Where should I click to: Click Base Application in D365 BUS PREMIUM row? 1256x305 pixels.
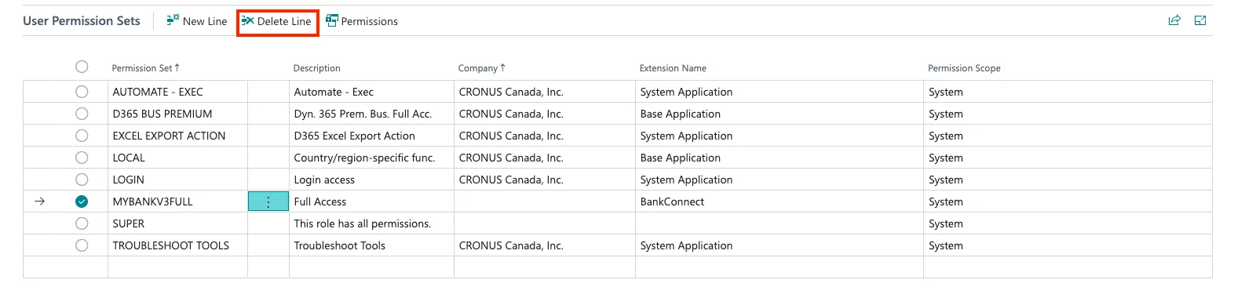pos(780,114)
